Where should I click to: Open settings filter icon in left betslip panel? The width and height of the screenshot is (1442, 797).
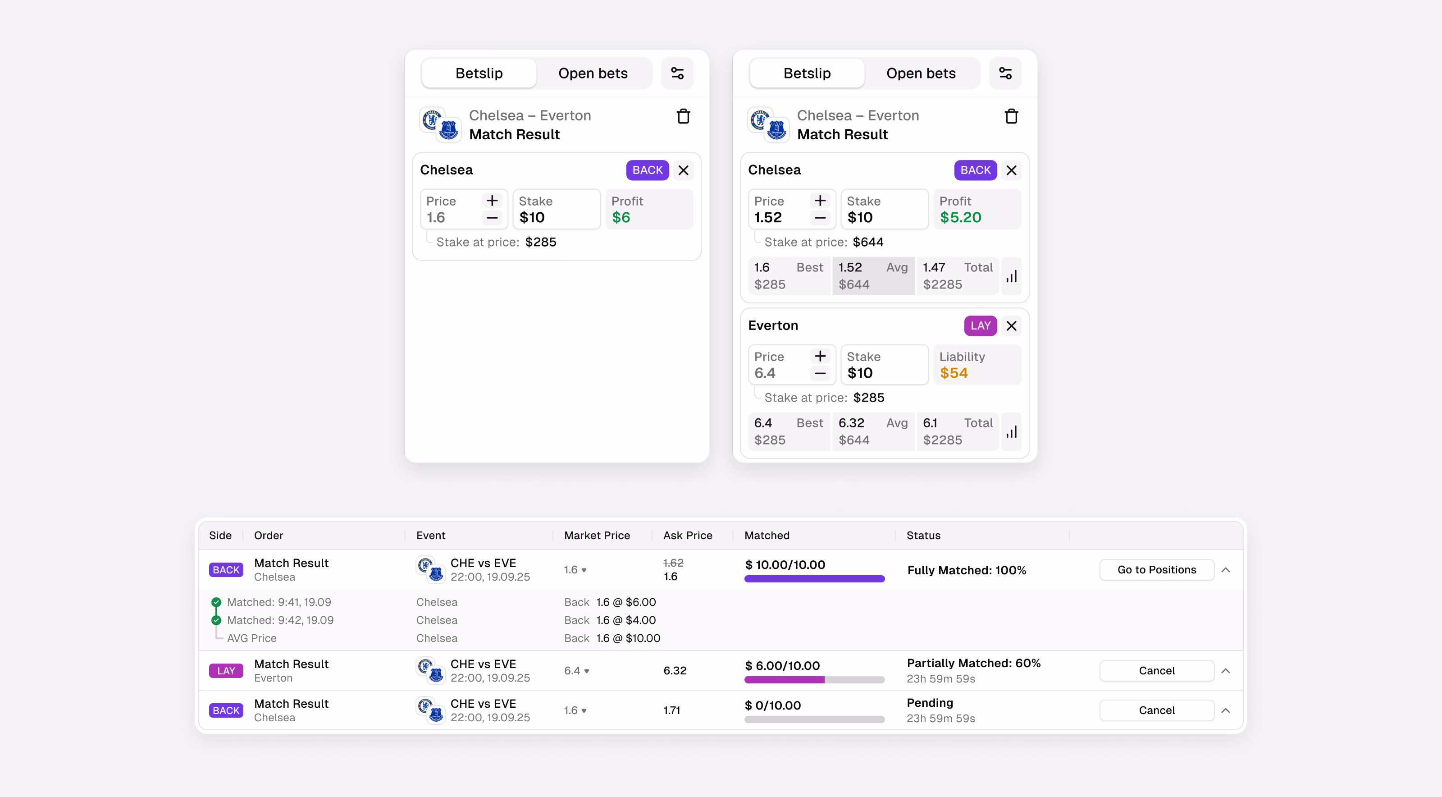coord(677,73)
